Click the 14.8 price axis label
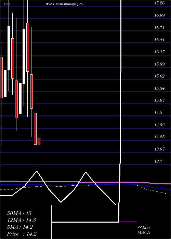The height and width of the screenshot is (239, 171). pos(158,113)
